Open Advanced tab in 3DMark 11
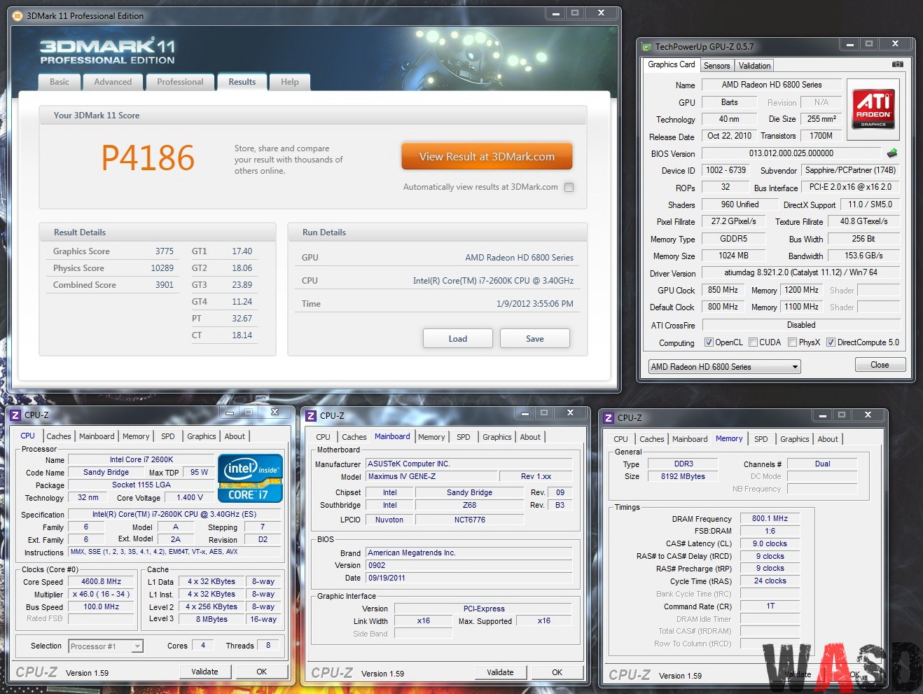Viewport: 923px width, 694px height. 113,82
